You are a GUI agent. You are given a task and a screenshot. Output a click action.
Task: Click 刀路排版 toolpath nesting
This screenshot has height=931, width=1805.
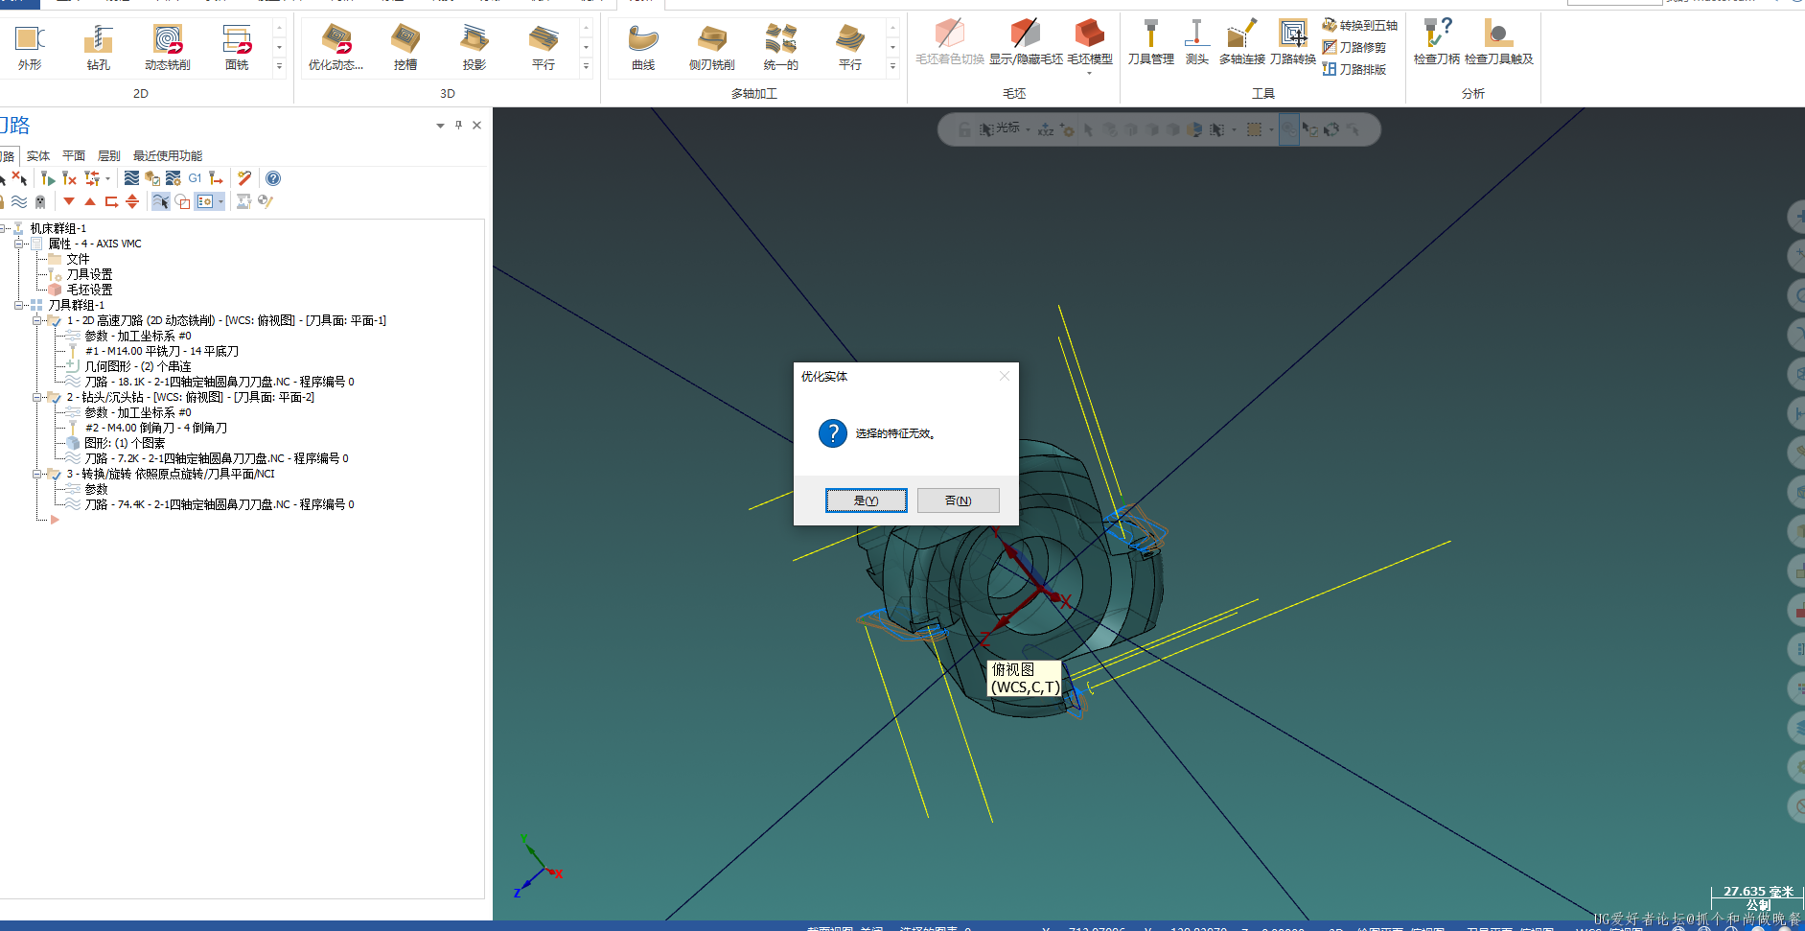(x=1354, y=69)
